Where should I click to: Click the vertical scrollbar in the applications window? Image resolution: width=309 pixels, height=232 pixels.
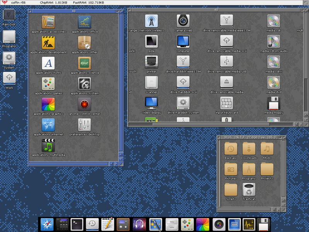[x=121, y=77]
